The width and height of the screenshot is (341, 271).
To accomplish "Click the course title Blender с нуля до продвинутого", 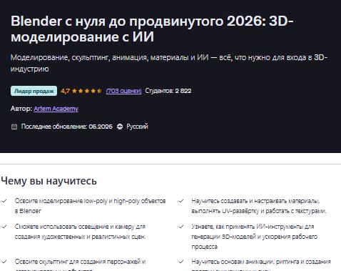I will point(152,29).
